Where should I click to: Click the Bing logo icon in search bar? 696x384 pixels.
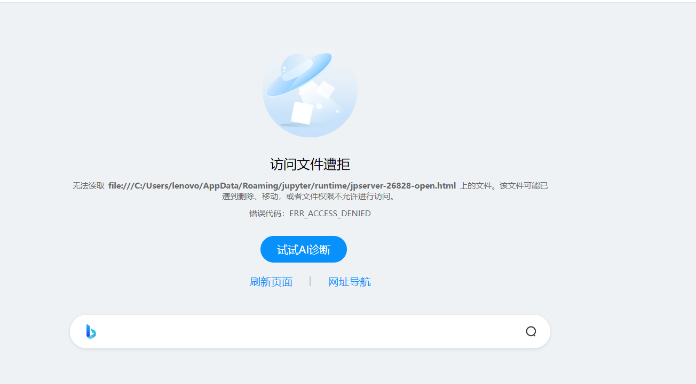tap(91, 331)
